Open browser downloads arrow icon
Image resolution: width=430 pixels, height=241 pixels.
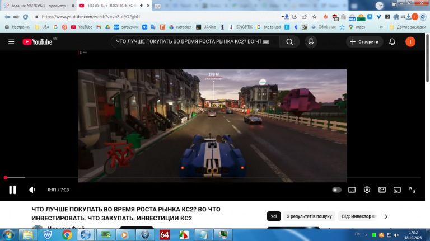(x=408, y=17)
